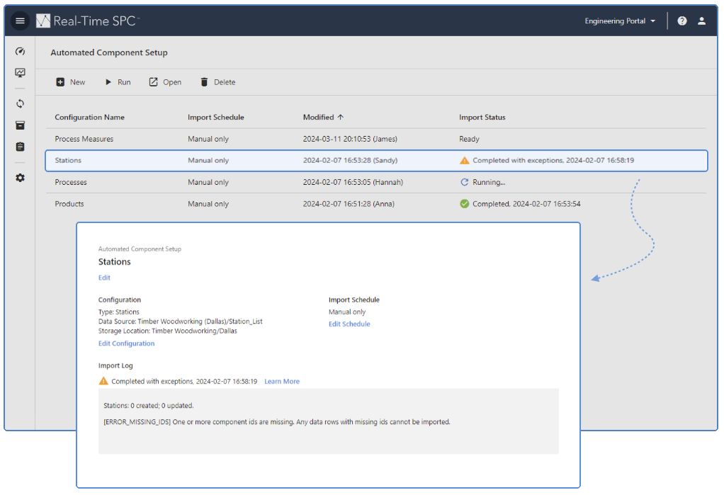Screen dimensions: 724x495
Task: Delete the selected configuration
Action: [x=217, y=81]
